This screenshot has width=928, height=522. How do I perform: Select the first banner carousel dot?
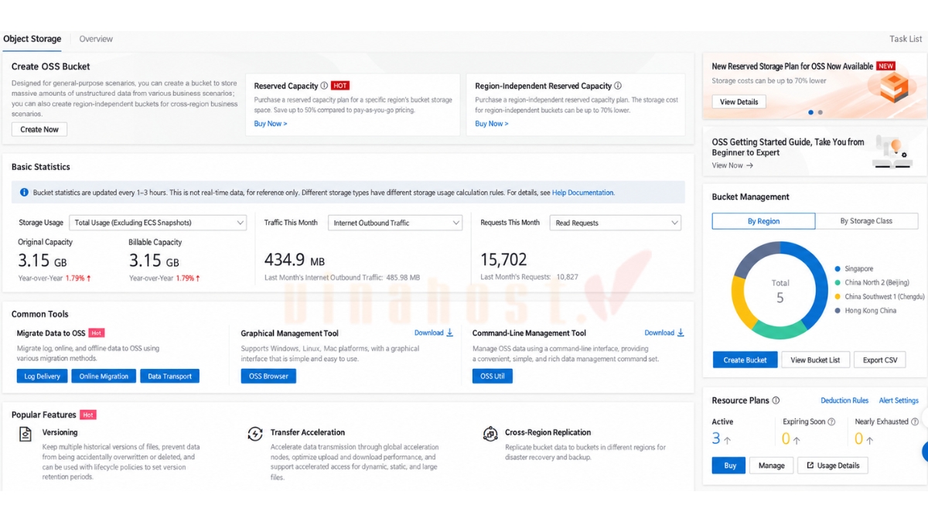(810, 112)
